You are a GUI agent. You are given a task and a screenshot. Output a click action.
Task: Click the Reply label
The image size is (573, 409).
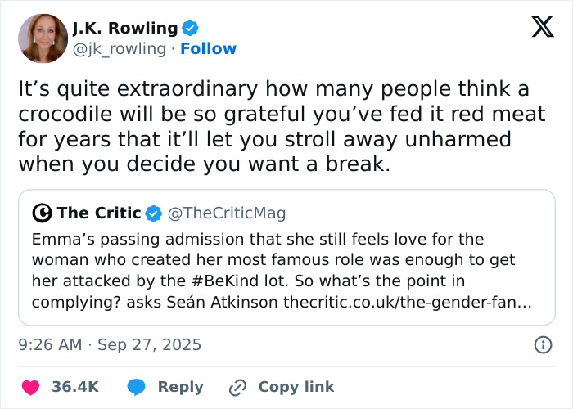pos(180,387)
